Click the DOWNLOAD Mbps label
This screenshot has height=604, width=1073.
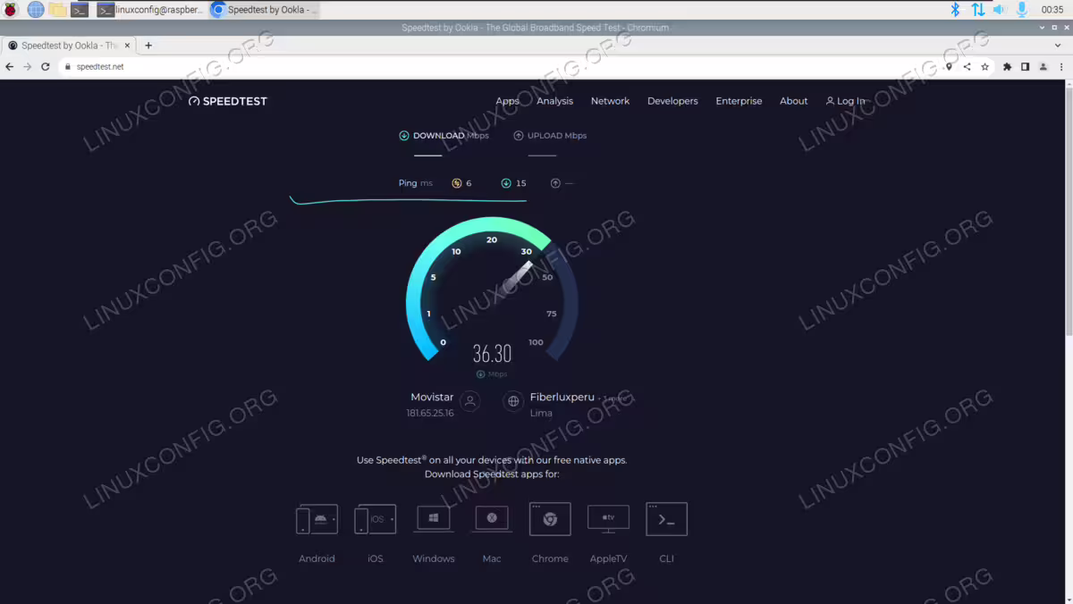(x=444, y=136)
